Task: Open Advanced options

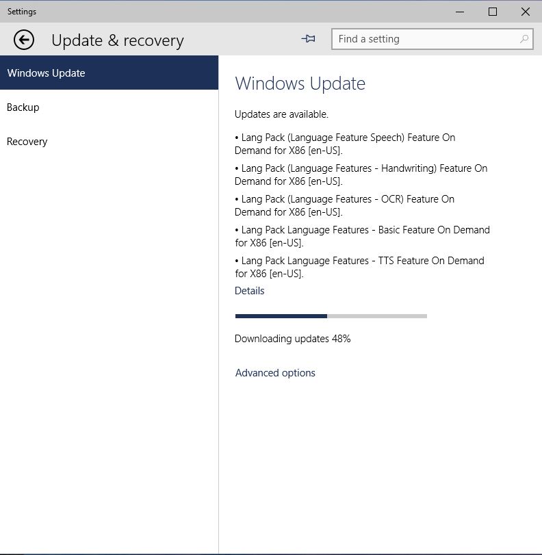Action: pos(275,373)
